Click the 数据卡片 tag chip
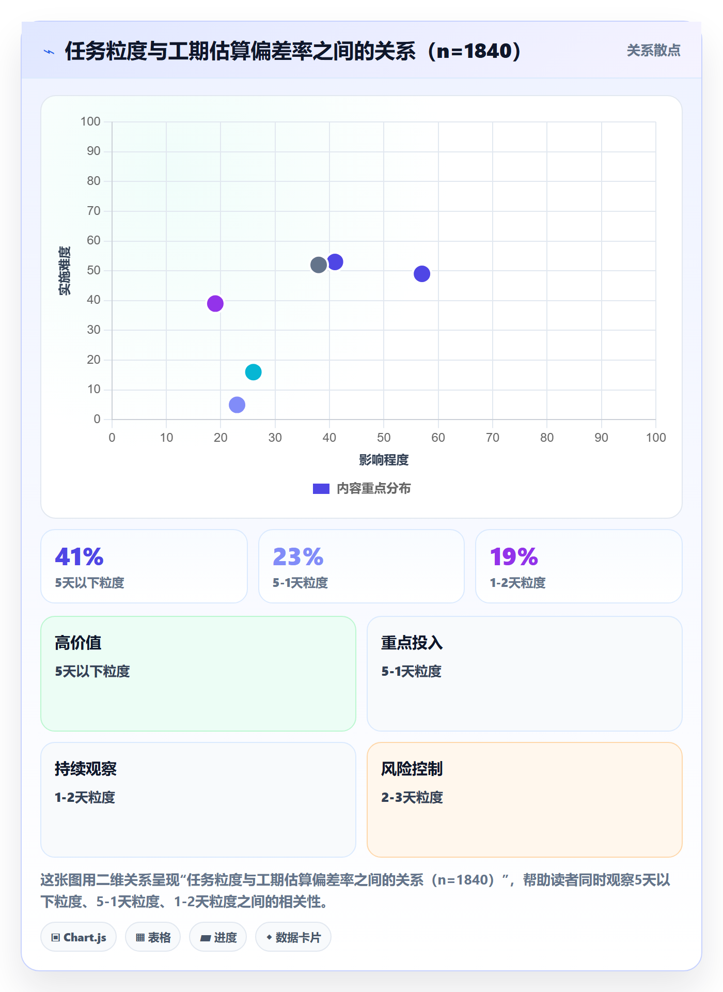723x992 pixels. [293, 937]
